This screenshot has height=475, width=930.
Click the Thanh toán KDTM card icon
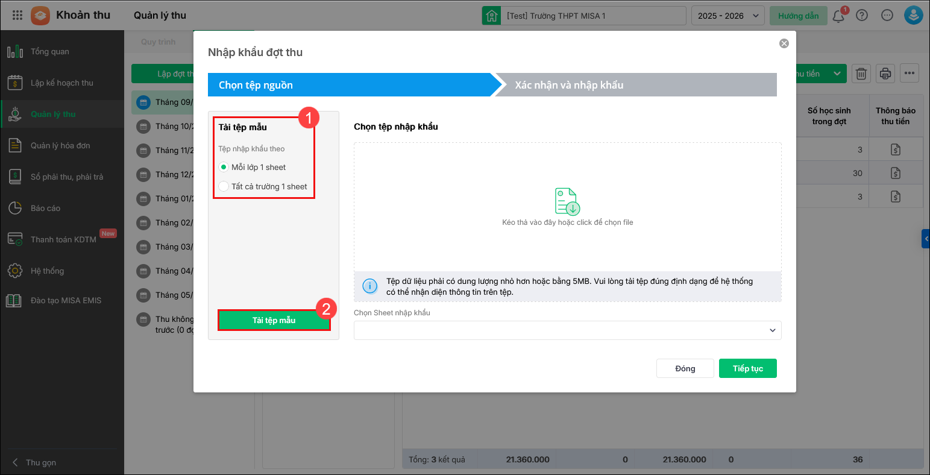[x=15, y=239]
